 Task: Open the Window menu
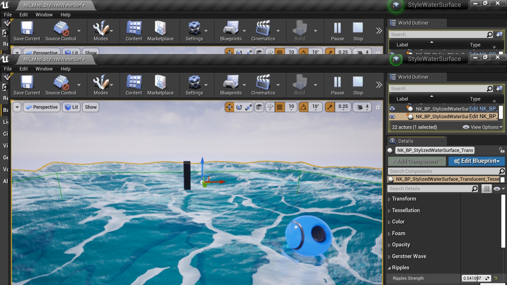tap(44, 69)
